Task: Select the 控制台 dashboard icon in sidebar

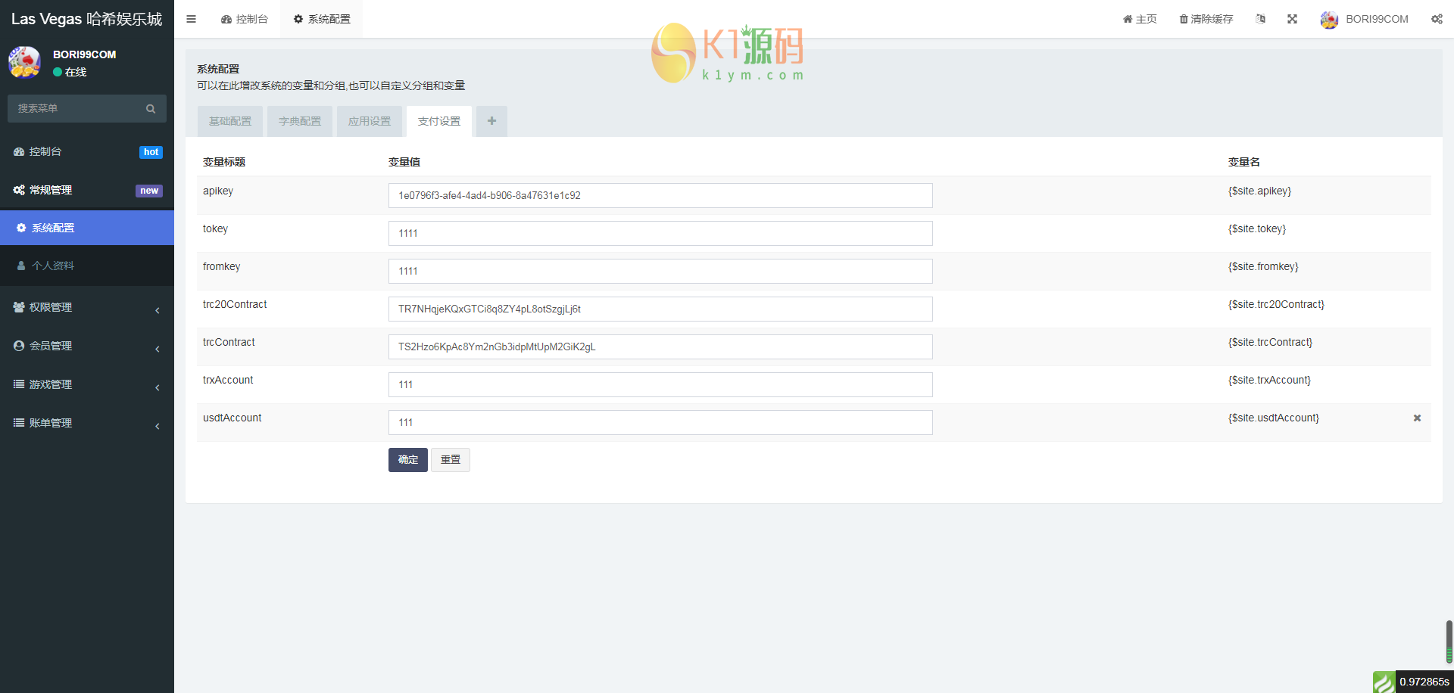Action: (20, 151)
